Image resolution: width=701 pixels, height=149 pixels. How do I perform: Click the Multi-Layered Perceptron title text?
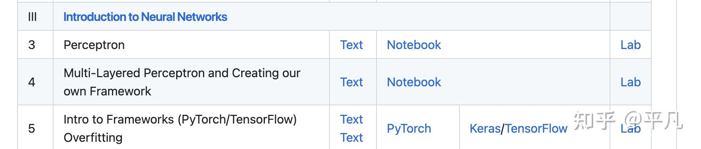tap(182, 82)
